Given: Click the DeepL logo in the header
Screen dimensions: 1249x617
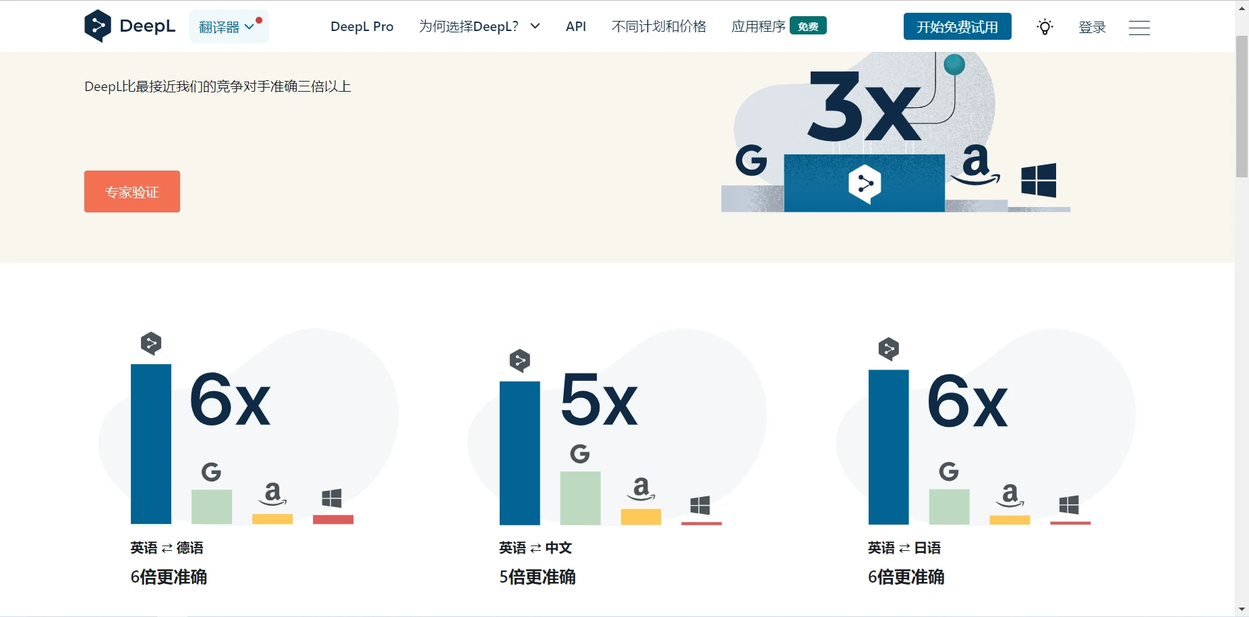Looking at the screenshot, I should click(x=129, y=26).
